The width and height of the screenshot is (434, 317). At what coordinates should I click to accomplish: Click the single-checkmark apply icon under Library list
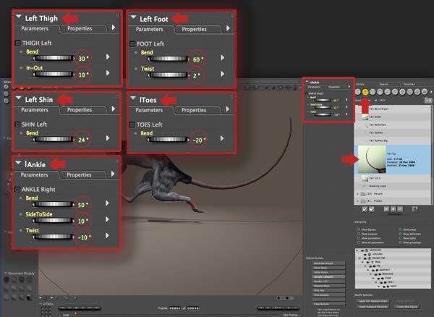[x=365, y=209]
